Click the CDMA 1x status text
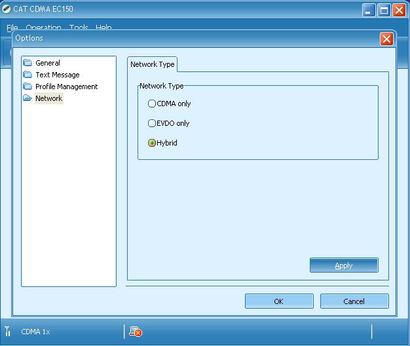The height and width of the screenshot is (346, 410). click(35, 332)
